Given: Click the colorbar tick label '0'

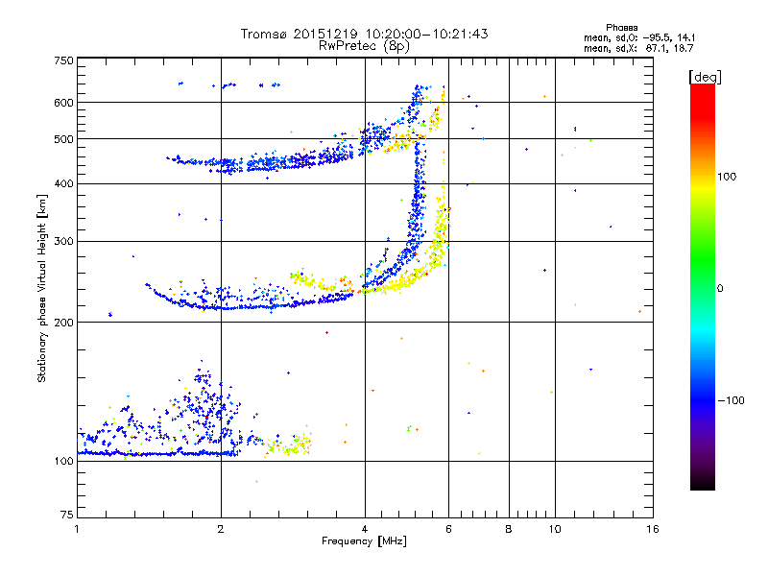Looking at the screenshot, I should (x=720, y=288).
